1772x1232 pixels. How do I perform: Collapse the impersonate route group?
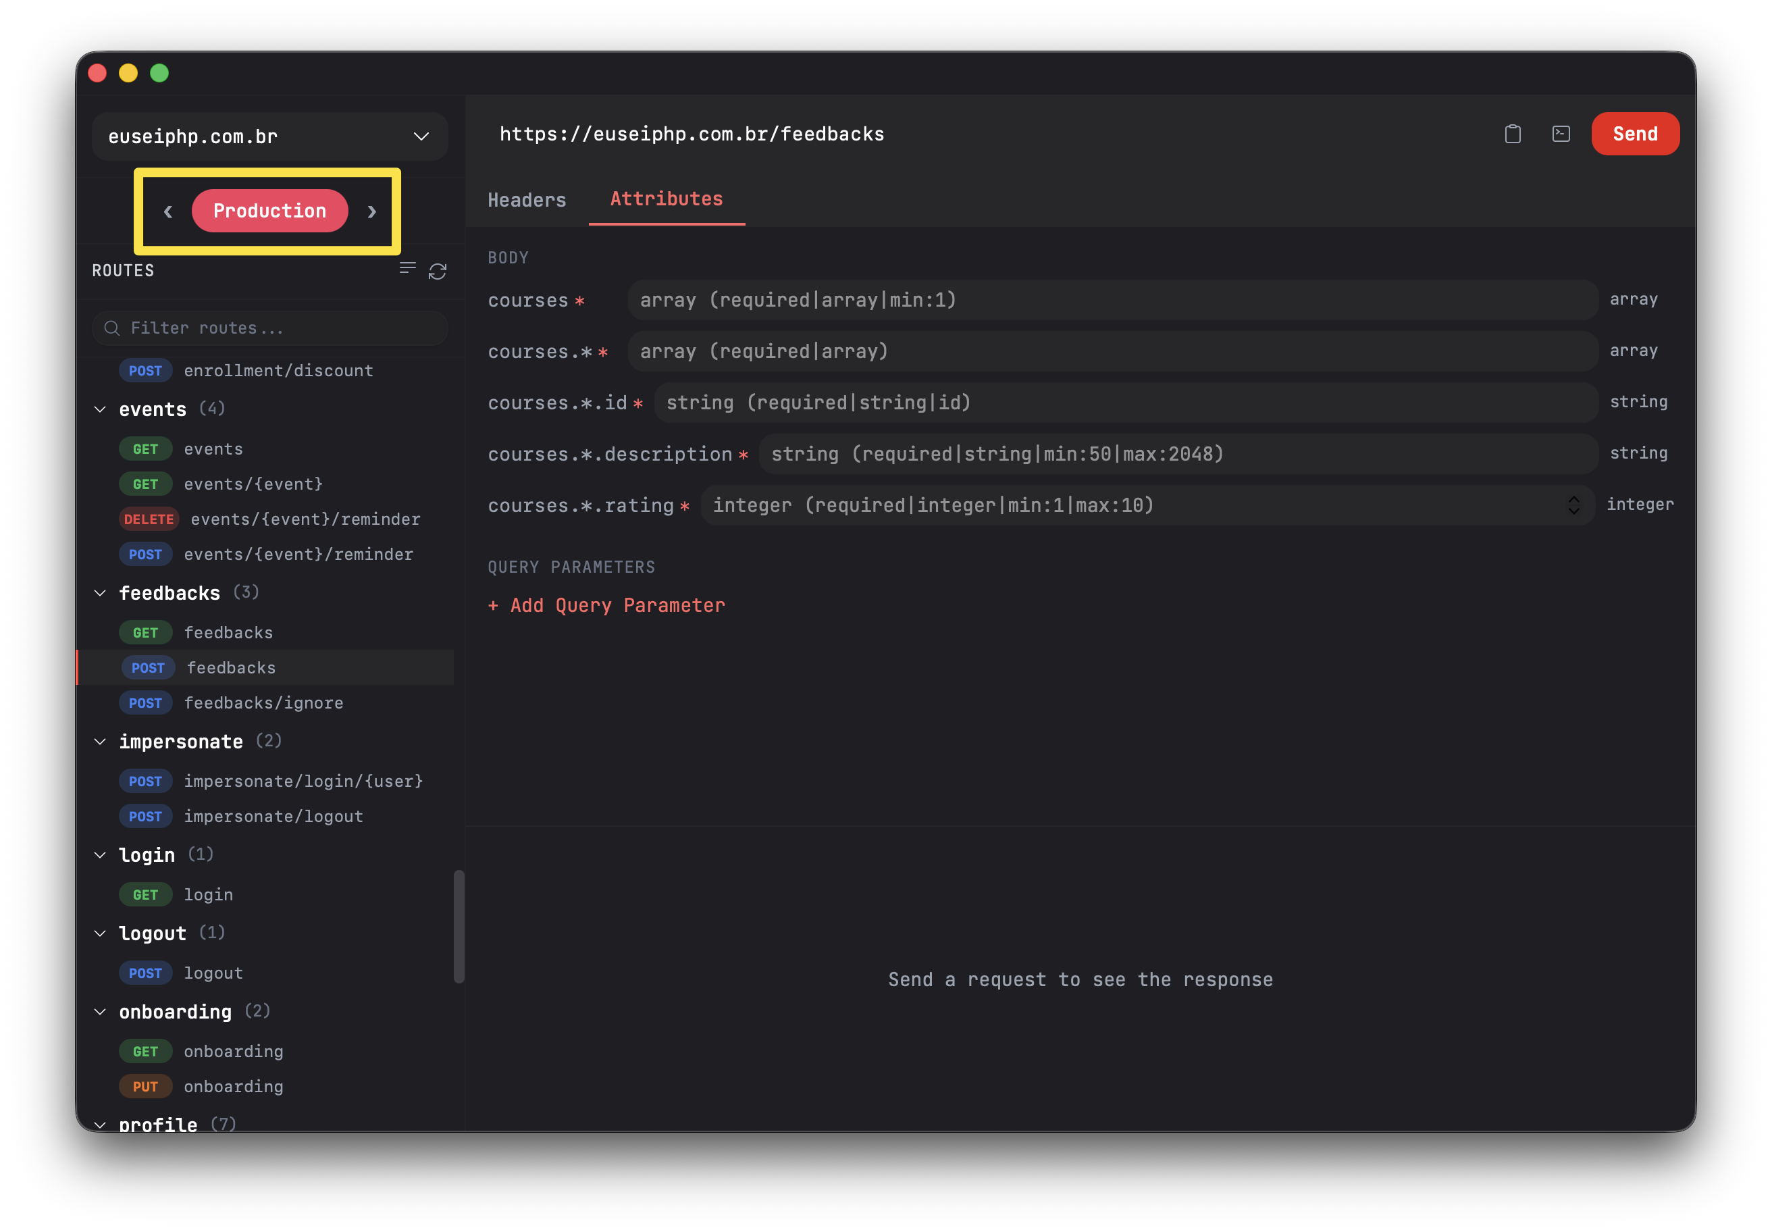(x=101, y=742)
